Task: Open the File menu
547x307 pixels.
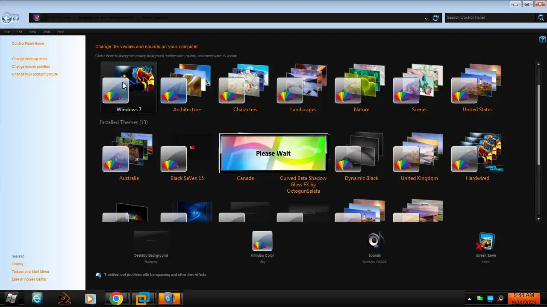Action: click(7, 32)
